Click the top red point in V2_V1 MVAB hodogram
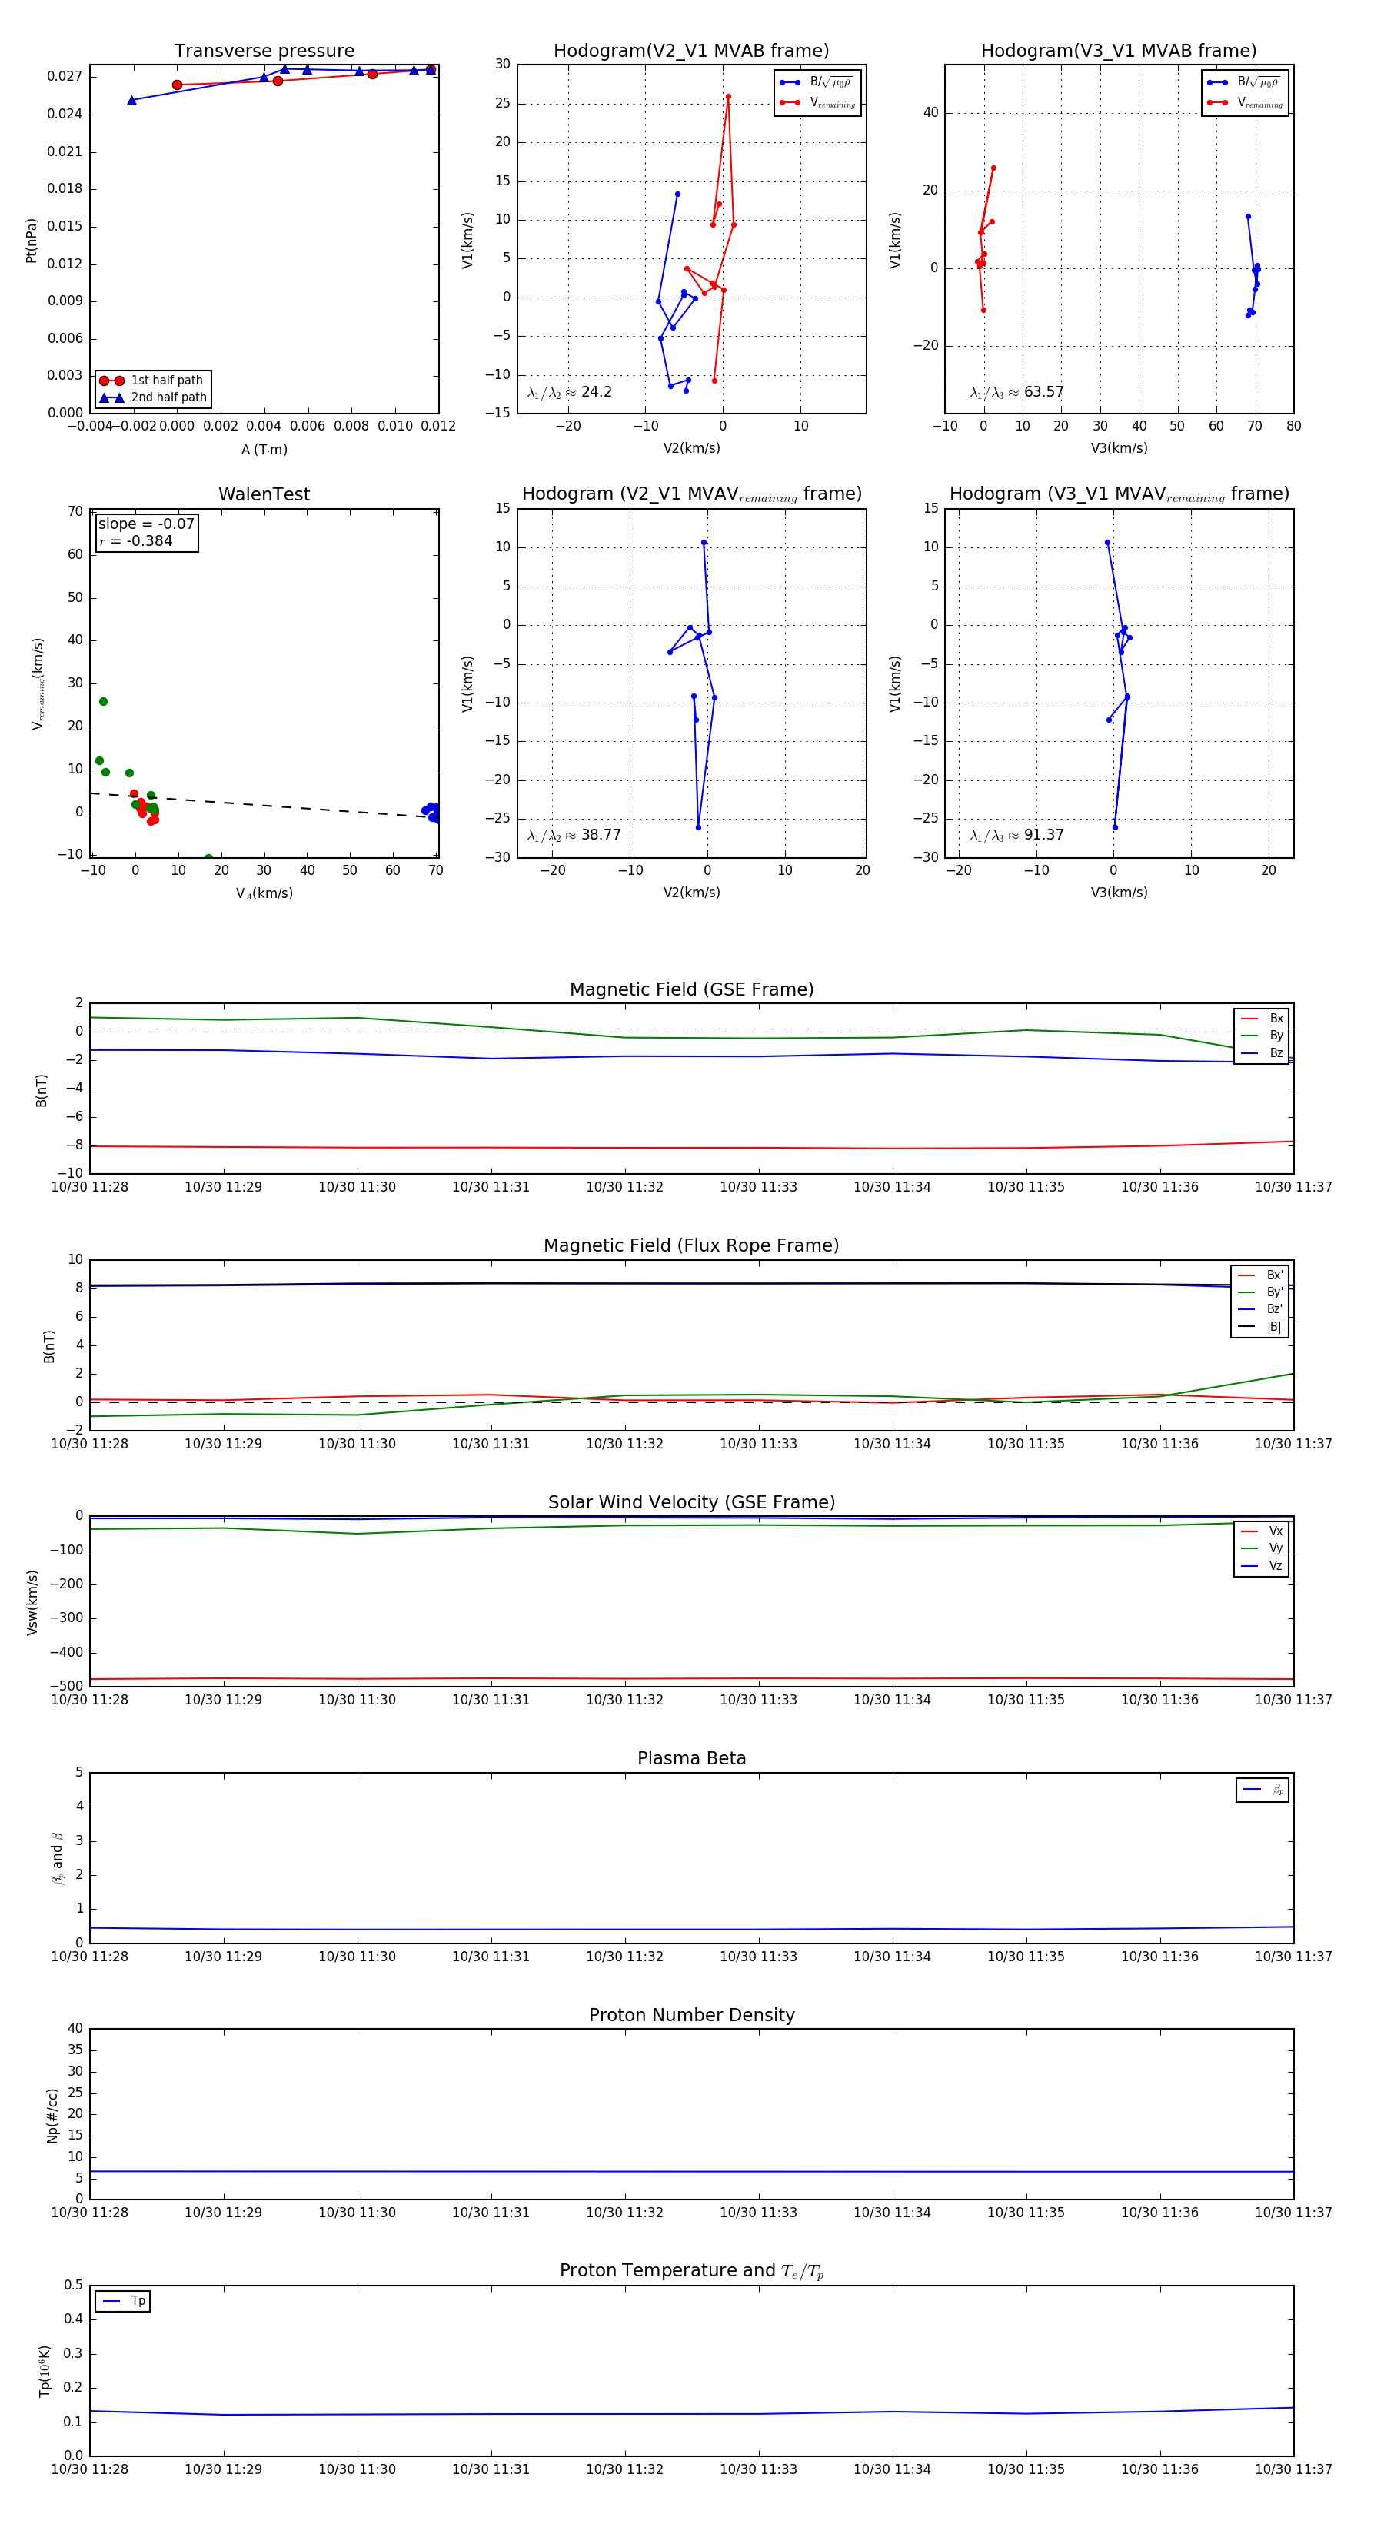Screen dimensions: 1384x2537 [x=728, y=97]
